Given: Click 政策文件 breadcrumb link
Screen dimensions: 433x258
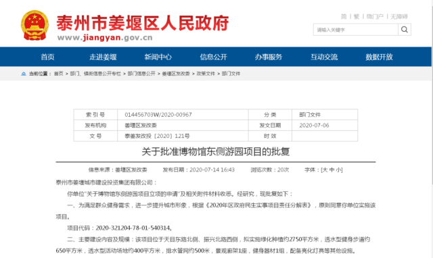Looking at the screenshot, I should (x=206, y=74).
